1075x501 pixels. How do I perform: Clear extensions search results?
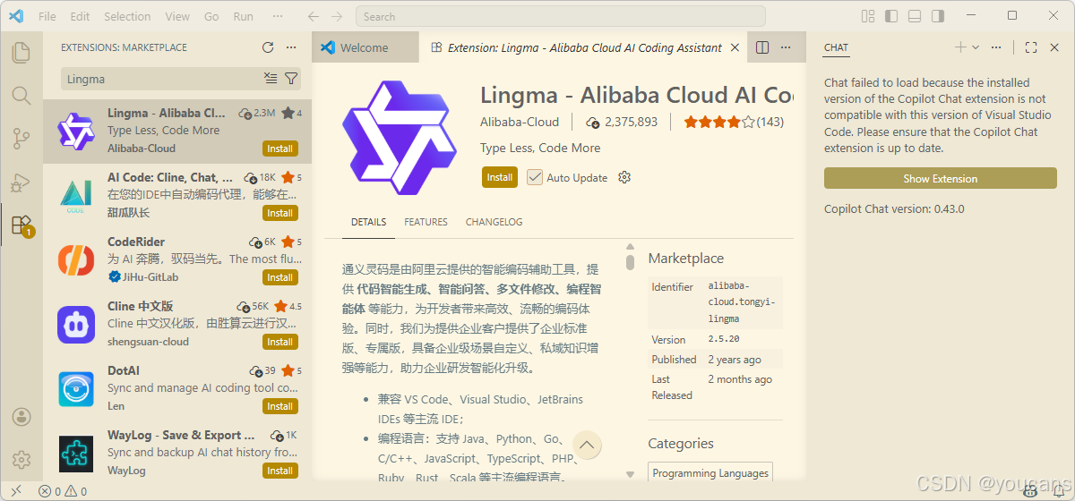[271, 79]
